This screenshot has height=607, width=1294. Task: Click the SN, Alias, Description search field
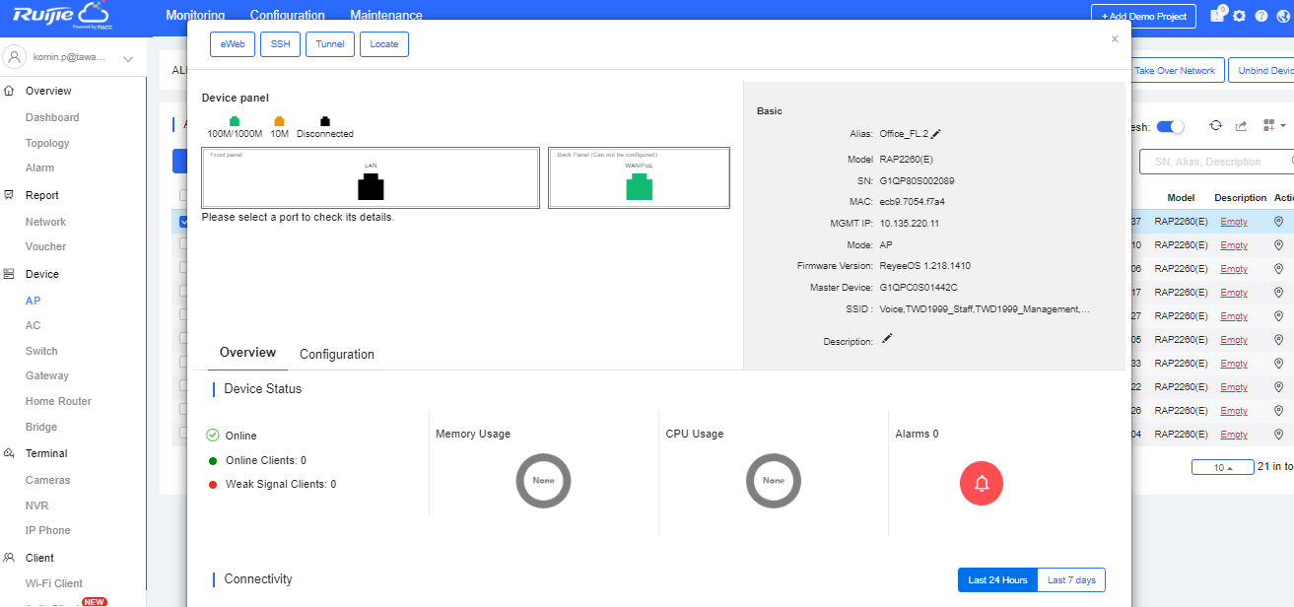(1212, 162)
